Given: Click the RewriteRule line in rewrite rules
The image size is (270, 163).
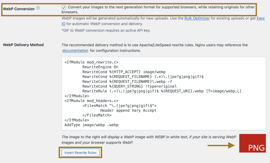Looking at the screenshot, I should [x=162, y=91].
